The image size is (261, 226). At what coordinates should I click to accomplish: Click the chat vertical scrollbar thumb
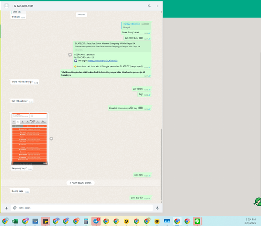(x=161, y=164)
